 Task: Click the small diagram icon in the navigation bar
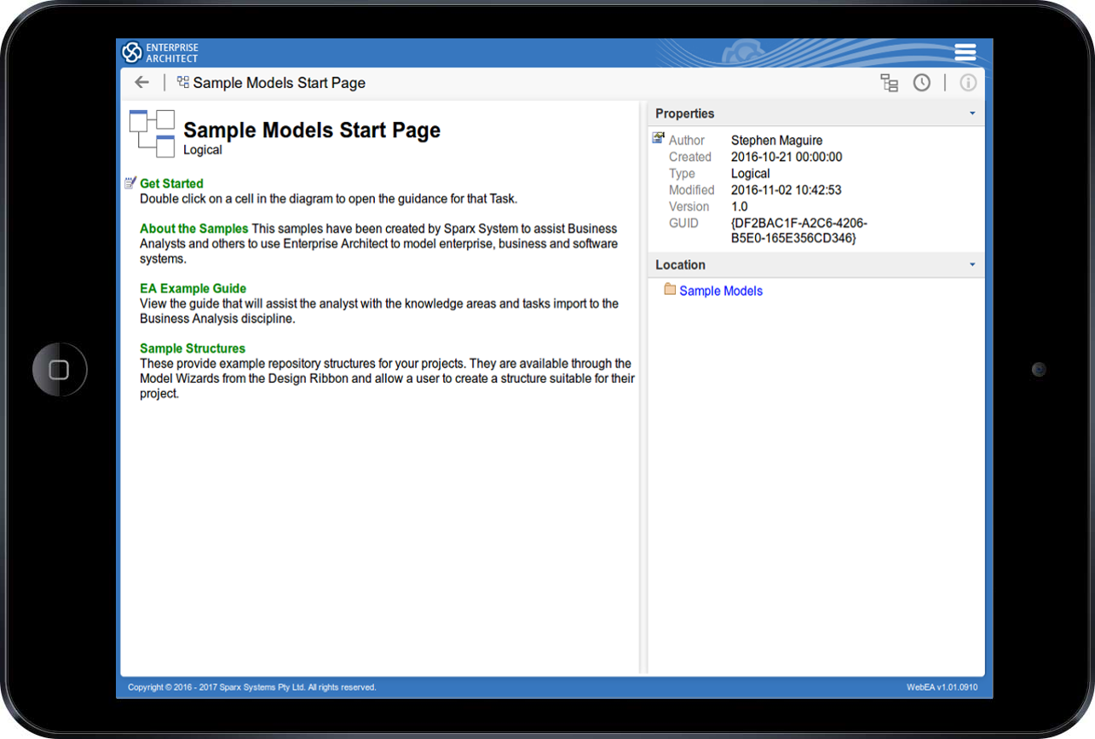coord(182,83)
